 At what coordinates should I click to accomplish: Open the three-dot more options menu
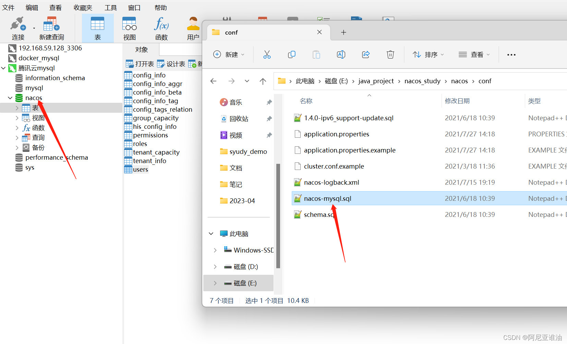click(x=511, y=55)
